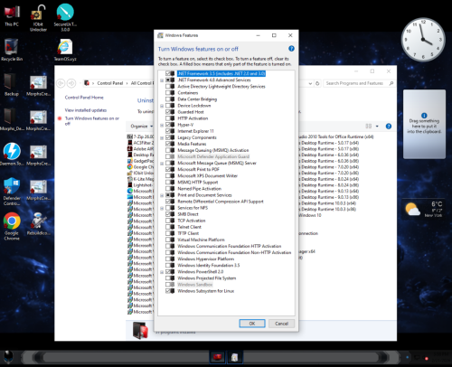Viewport: 452px width, 367px height.
Task: Click the help icon in Programs and Features toolbar
Action: (x=389, y=127)
